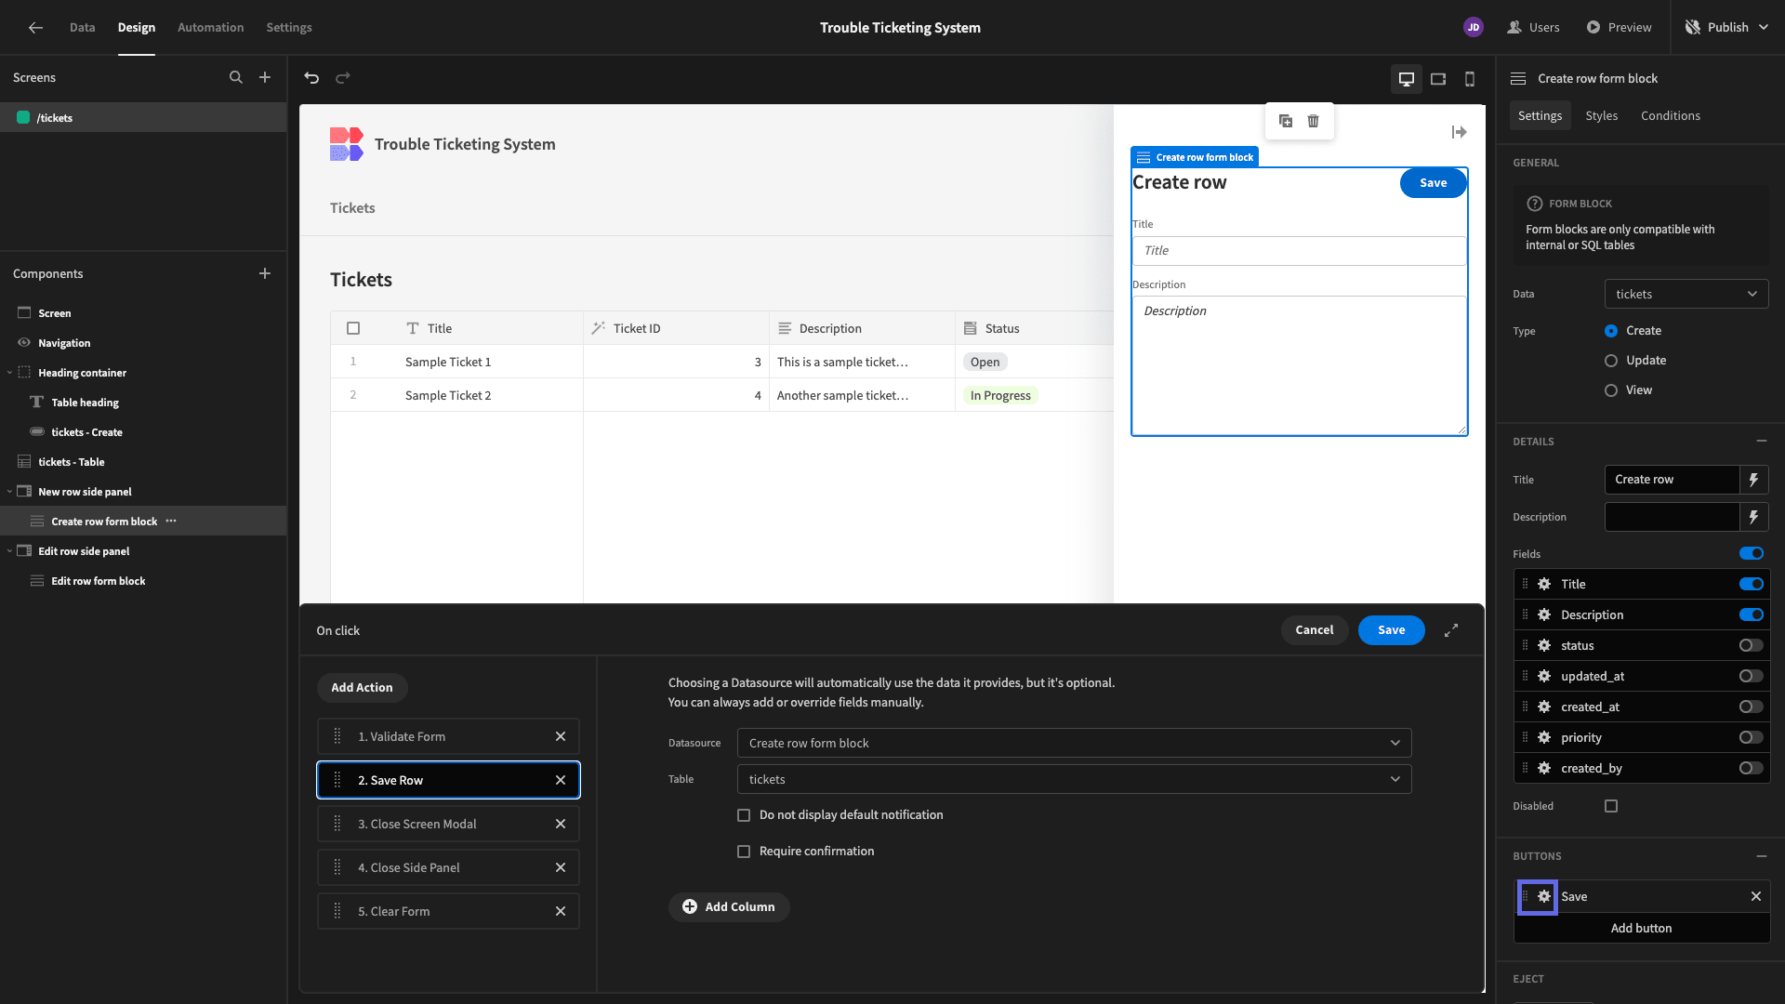Open Save button settings gear icon
Viewport: 1785px width, 1004px height.
(1544, 897)
